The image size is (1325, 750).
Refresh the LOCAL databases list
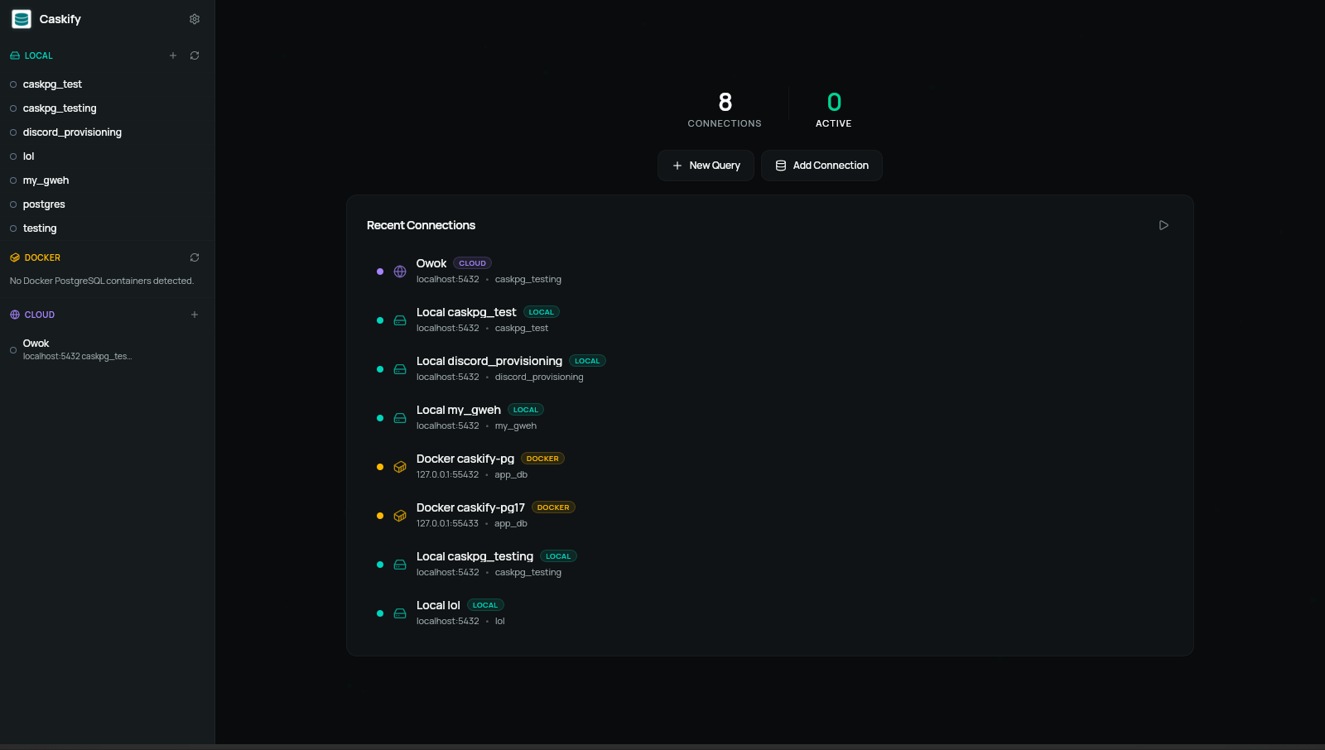(195, 55)
